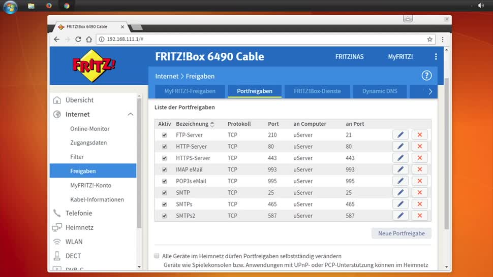The width and height of the screenshot is (493, 277).
Task: Open Übersicht in the sidebar
Action: coord(79,100)
